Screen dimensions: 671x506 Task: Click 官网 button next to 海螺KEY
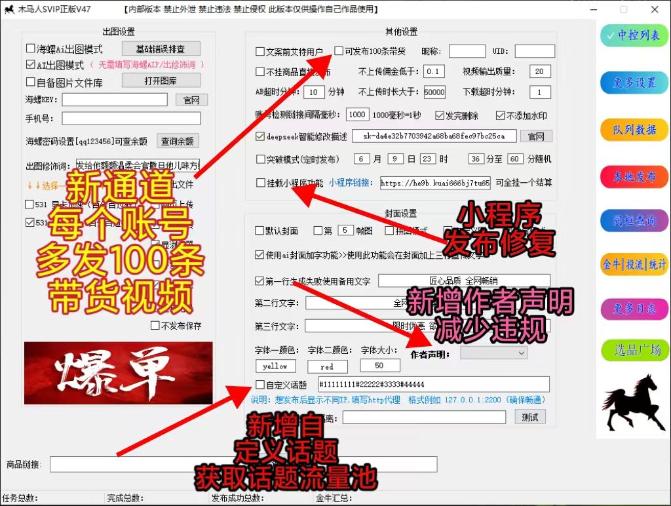pyautogui.click(x=192, y=100)
